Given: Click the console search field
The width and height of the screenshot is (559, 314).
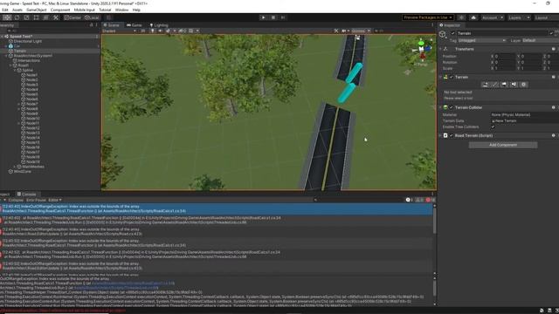Looking at the screenshot, I should [x=358, y=200].
